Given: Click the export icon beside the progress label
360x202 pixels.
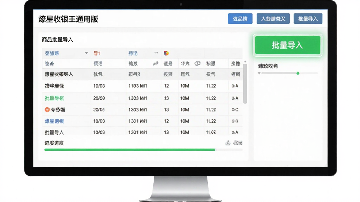Looking at the screenshot, I should point(228,143).
